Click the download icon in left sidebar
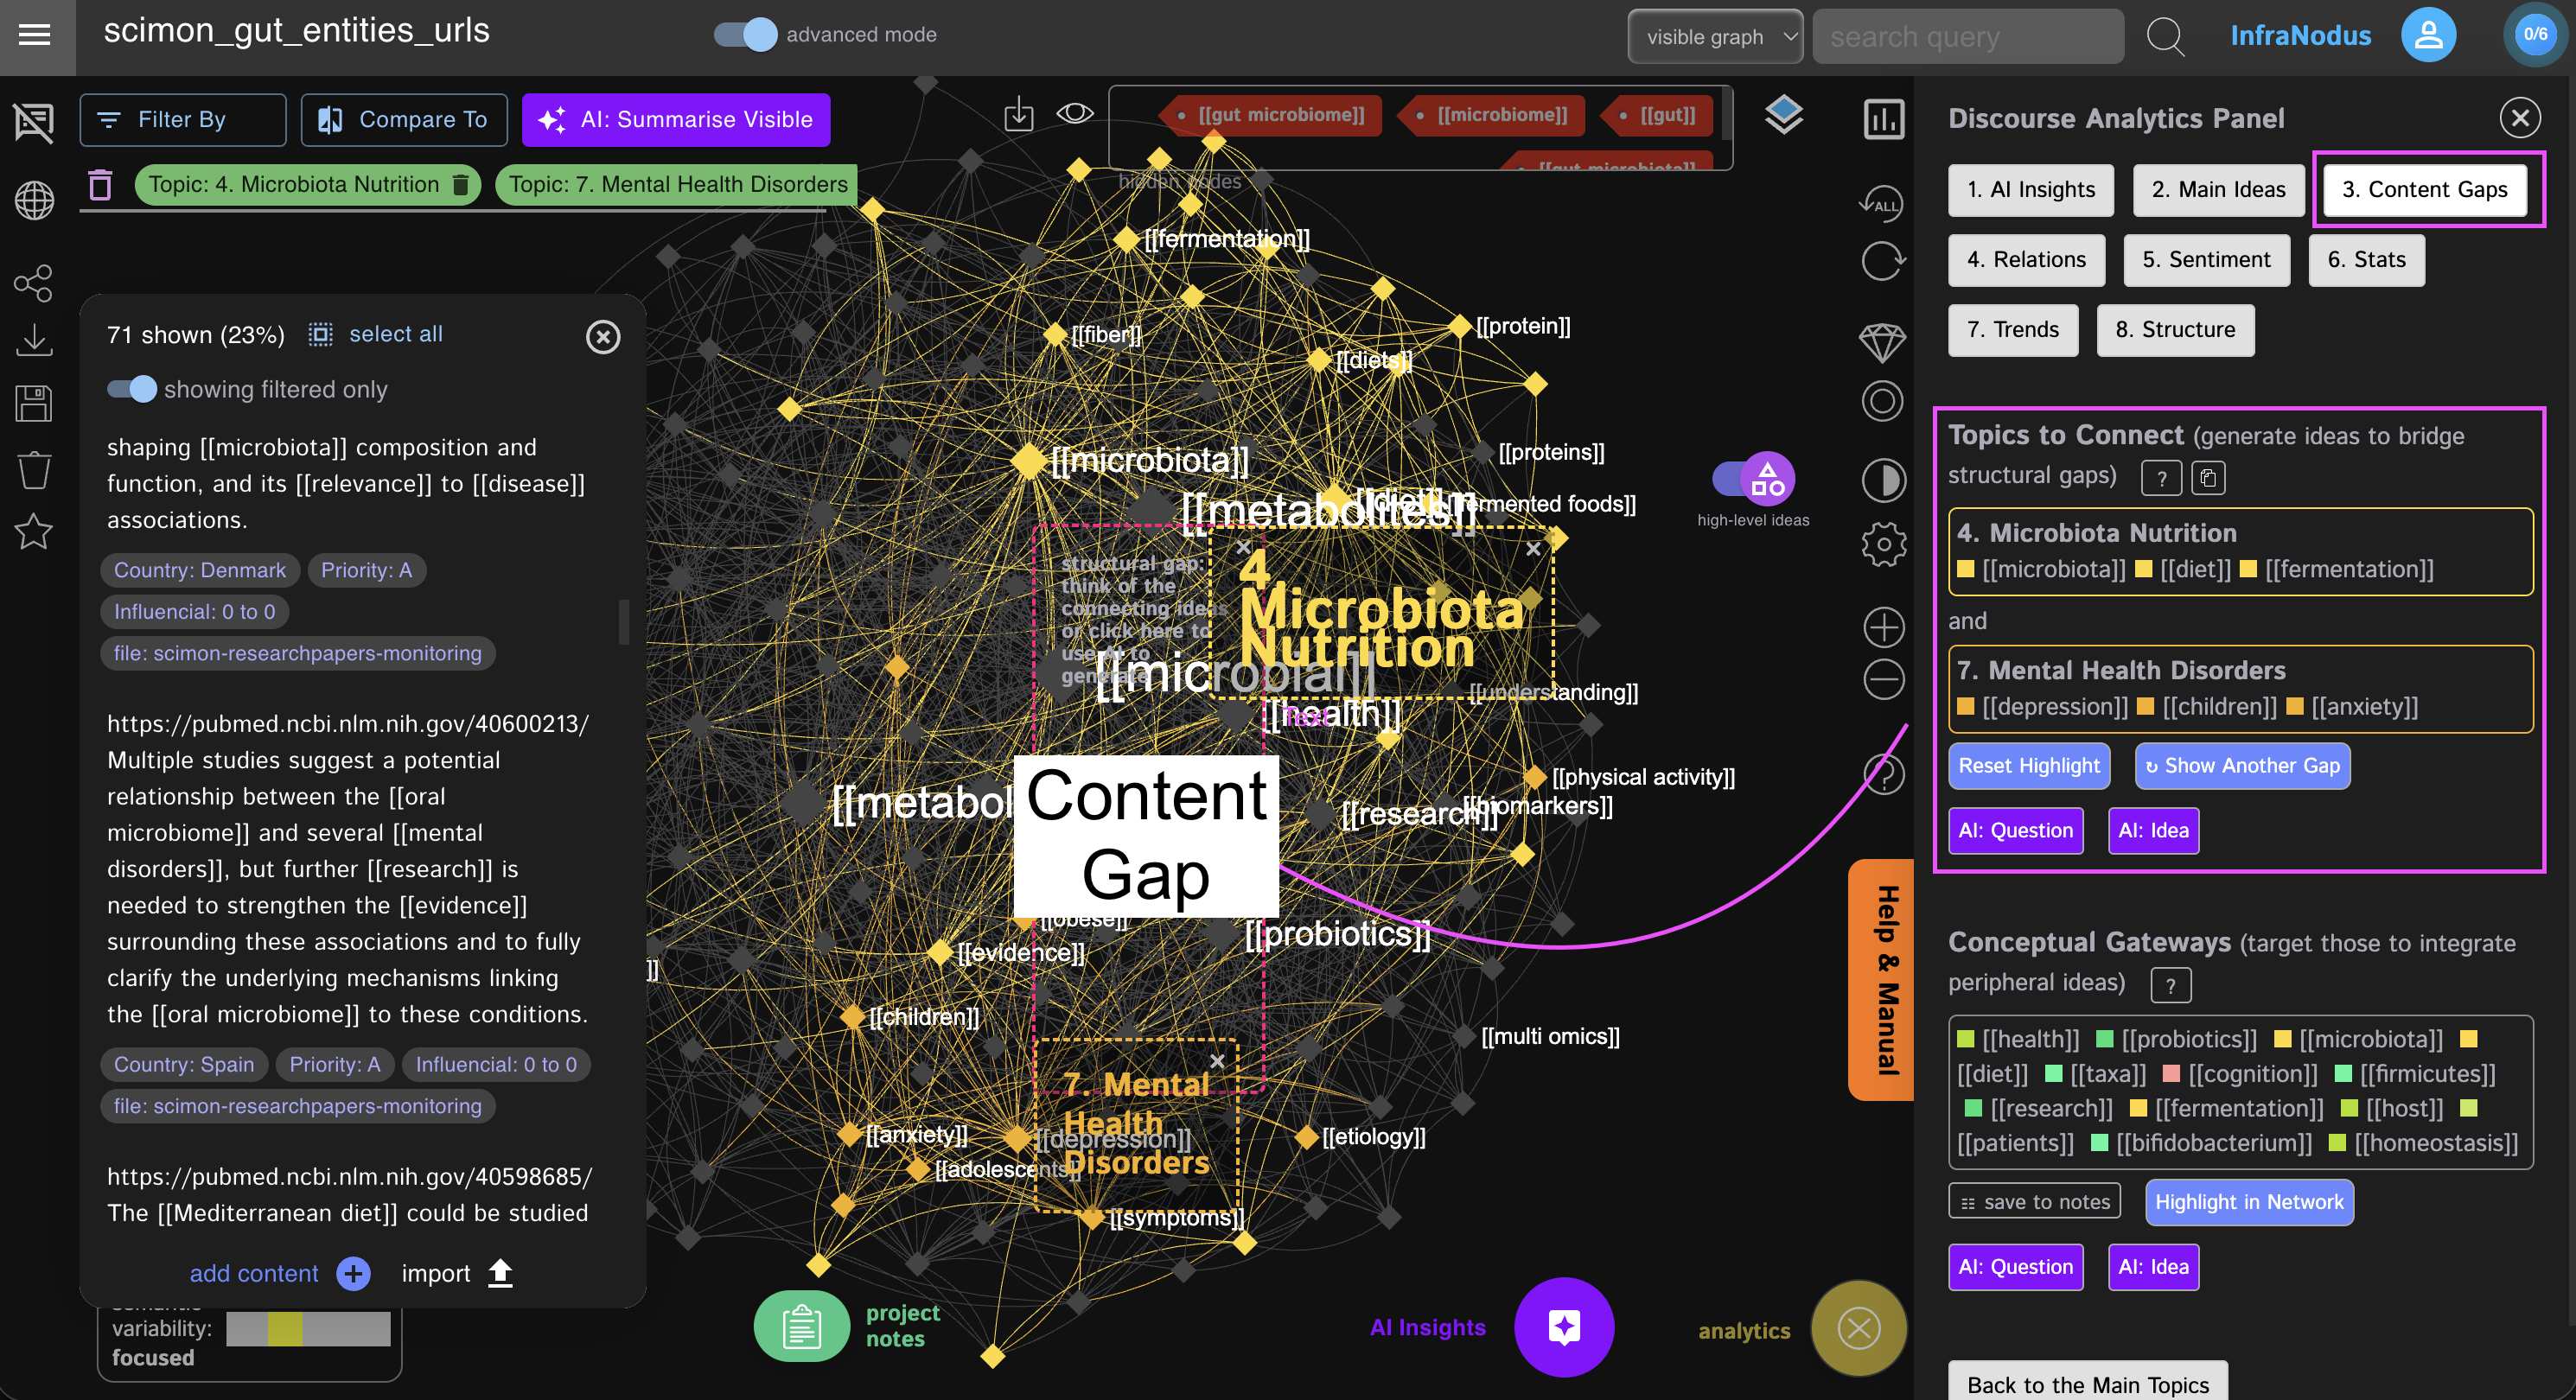The width and height of the screenshot is (2576, 1400). (x=34, y=341)
